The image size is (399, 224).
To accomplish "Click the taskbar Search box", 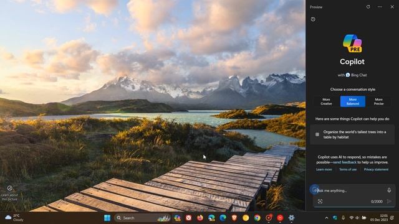I will pyautogui.click(x=143, y=218).
